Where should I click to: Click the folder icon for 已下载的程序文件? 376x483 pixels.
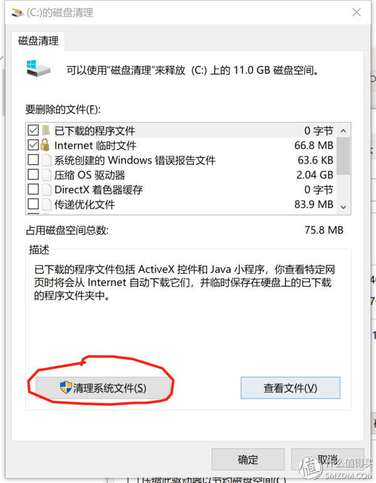pyautogui.click(x=46, y=130)
